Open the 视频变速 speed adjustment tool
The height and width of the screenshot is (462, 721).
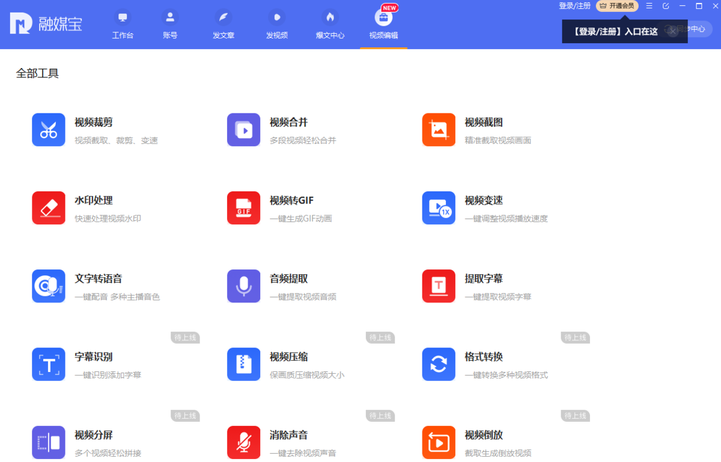[475, 208]
